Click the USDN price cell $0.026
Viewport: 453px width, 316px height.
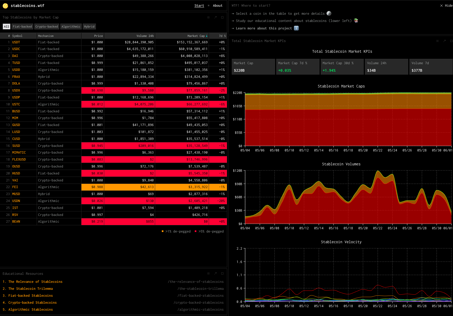tap(93, 201)
